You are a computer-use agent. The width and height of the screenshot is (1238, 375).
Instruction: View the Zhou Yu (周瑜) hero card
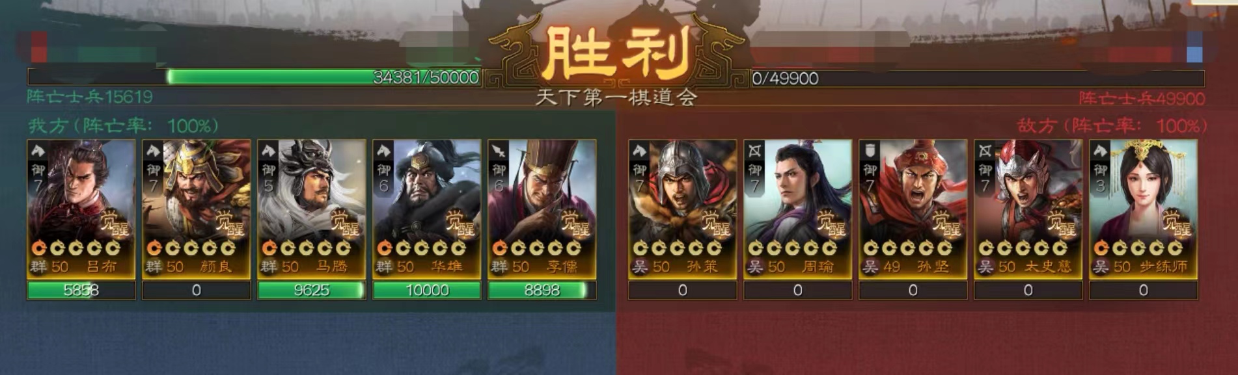797,209
